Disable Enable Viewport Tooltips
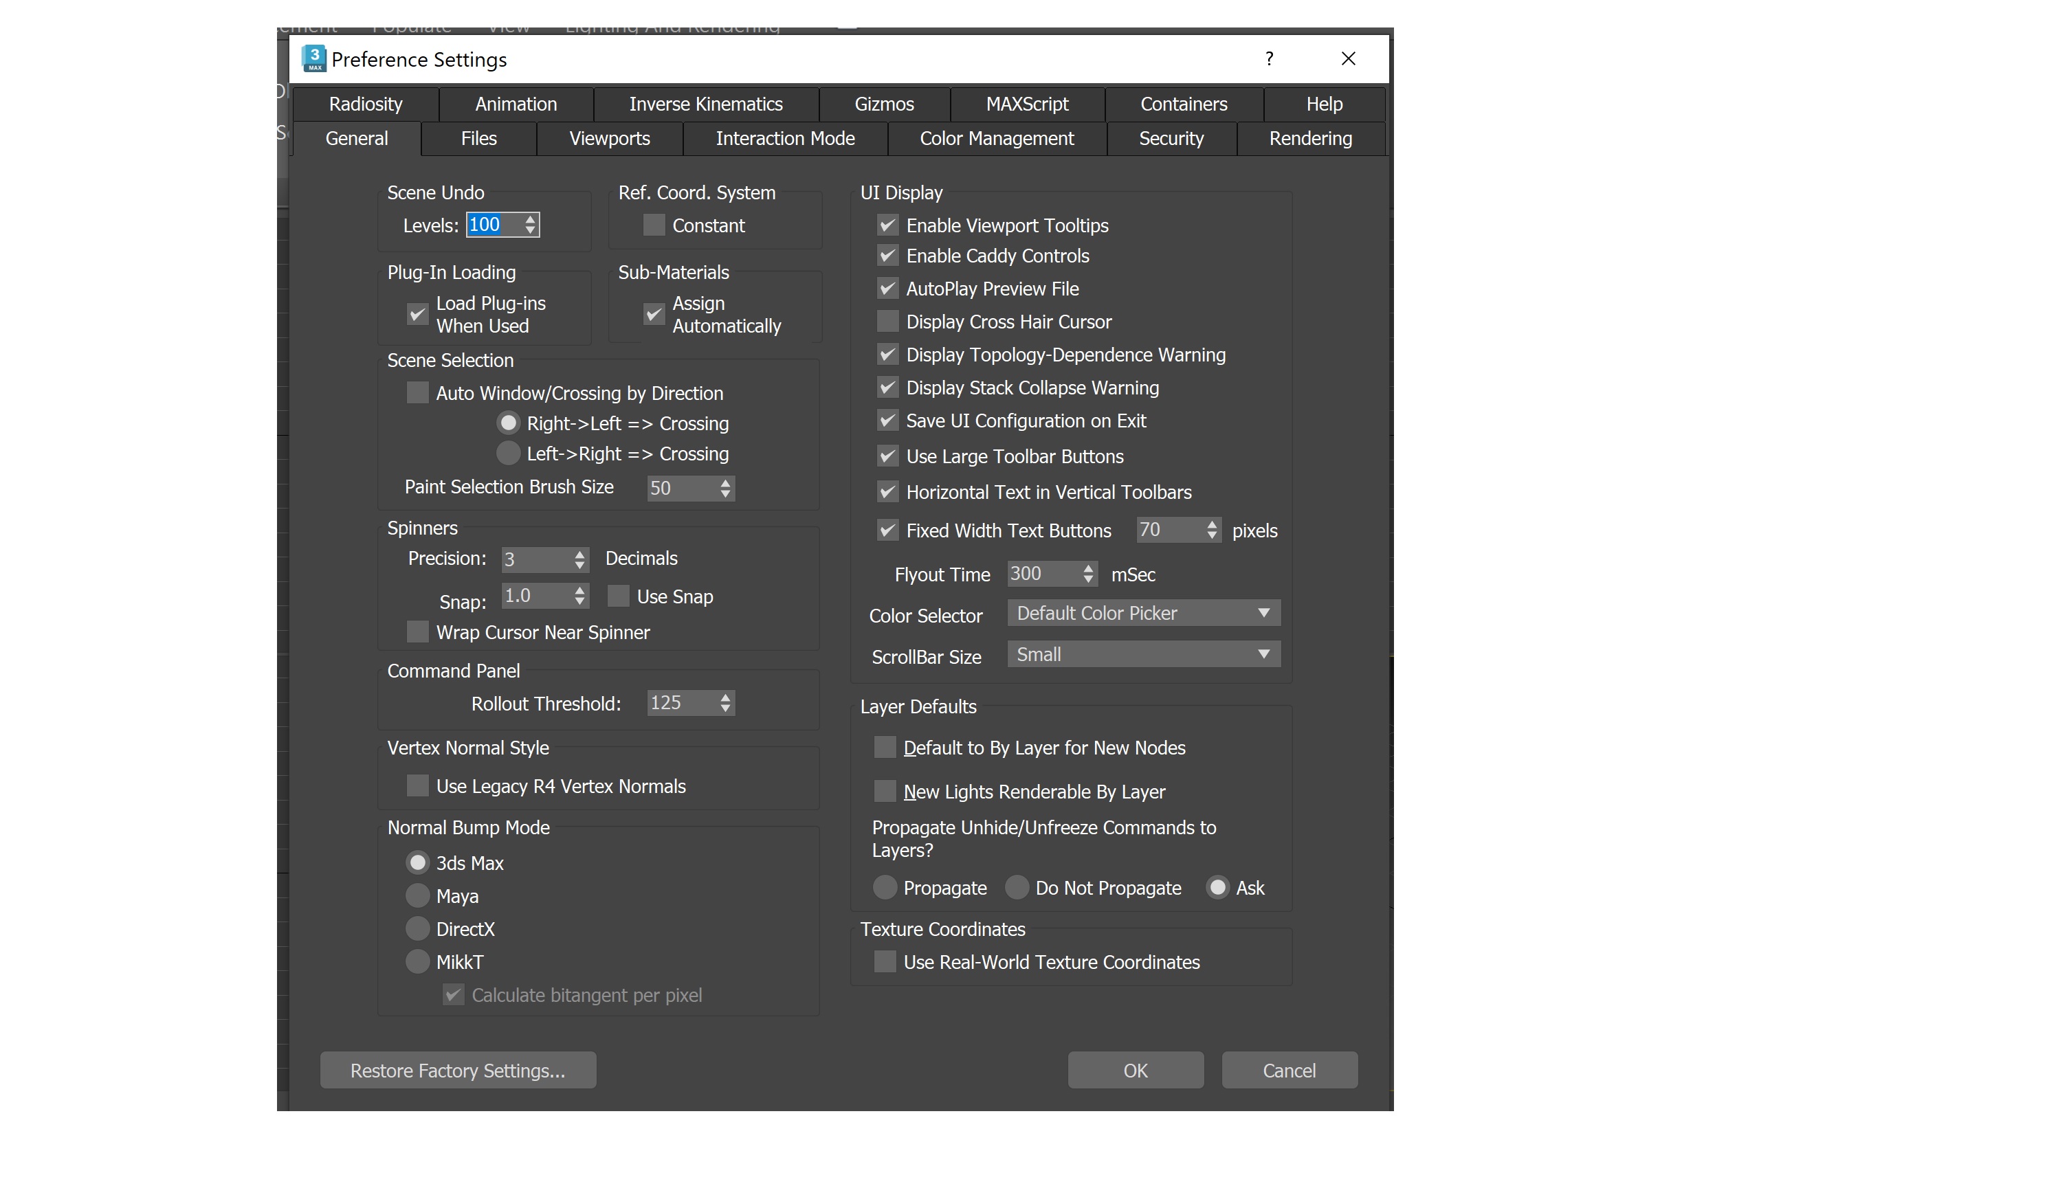Viewport: 2069px width, 1184px height. 887,225
